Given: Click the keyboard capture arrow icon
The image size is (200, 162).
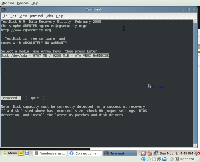Looking at the screenshot, I should (x=177, y=159).
